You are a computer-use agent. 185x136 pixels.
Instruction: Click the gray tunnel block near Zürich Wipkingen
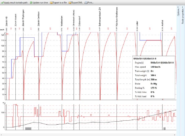(x=28, y=129)
